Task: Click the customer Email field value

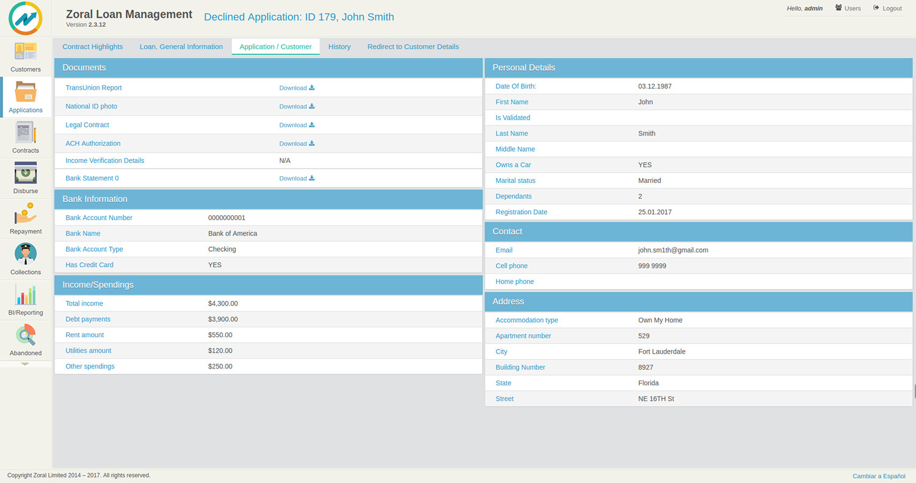Action: point(672,250)
